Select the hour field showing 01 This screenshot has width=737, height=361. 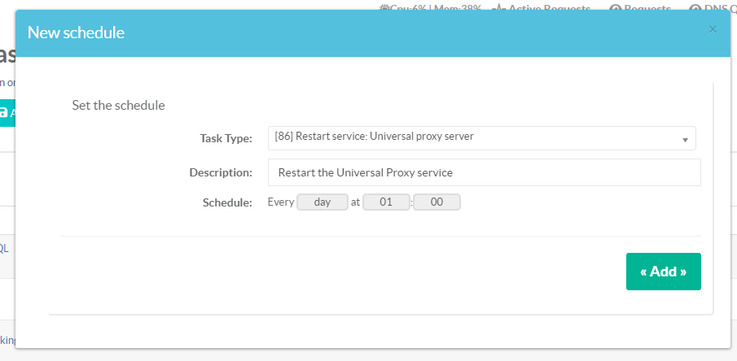coord(386,202)
